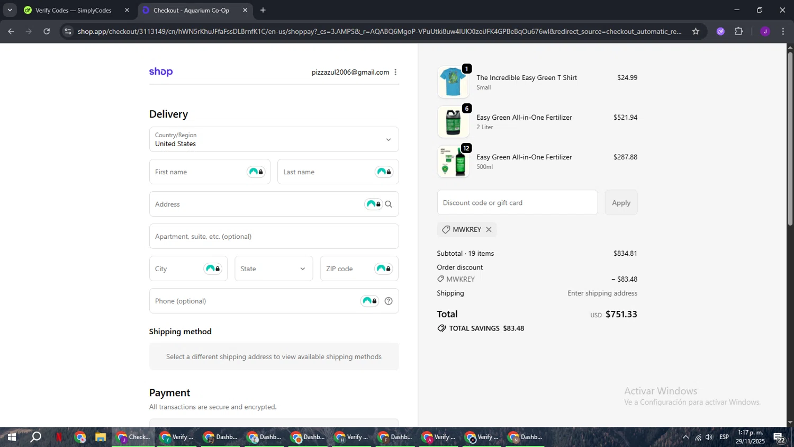
Task: Open the clock showing 1:17 p. m.
Action: pyautogui.click(x=750, y=437)
